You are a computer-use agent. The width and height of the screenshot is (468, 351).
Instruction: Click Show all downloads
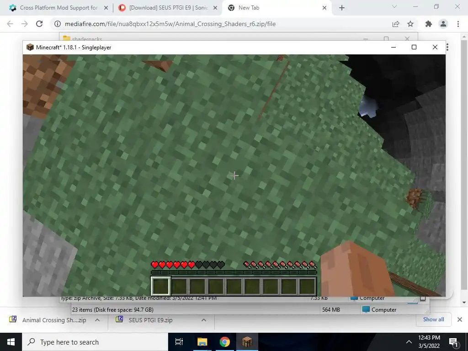tap(433, 319)
